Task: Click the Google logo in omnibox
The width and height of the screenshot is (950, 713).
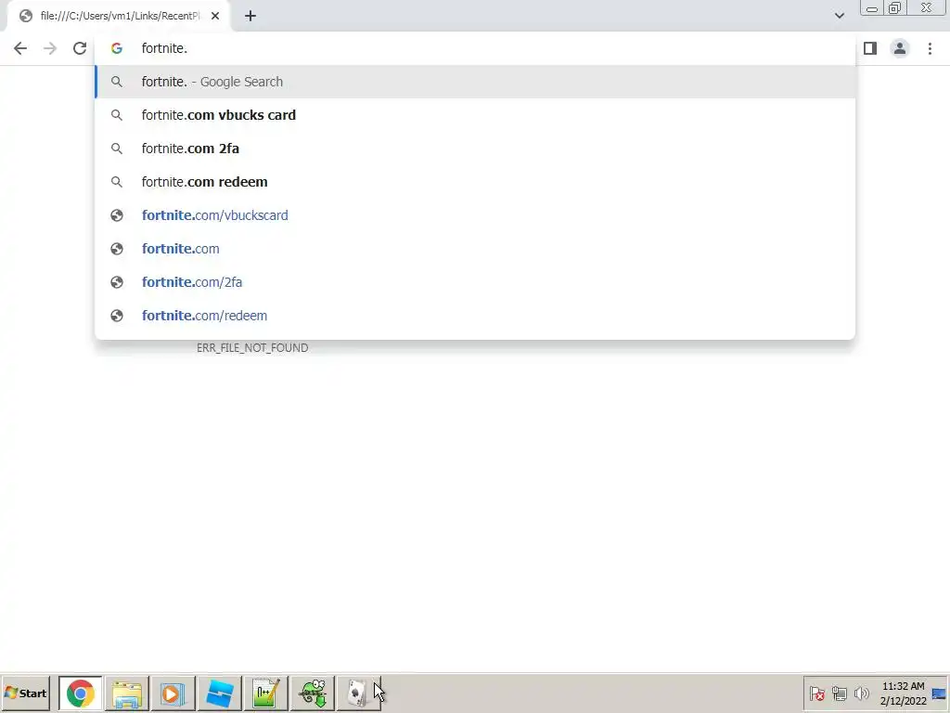Action: tap(116, 48)
